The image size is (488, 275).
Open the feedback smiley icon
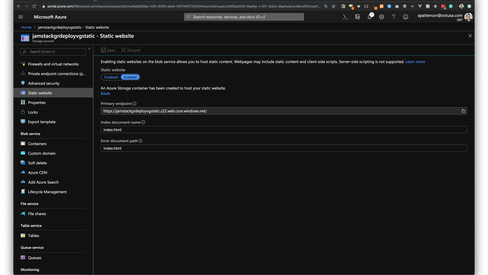pos(406,17)
